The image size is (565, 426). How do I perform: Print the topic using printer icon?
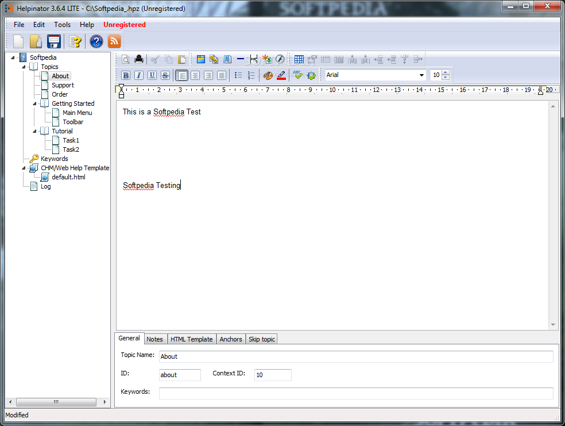click(x=139, y=60)
